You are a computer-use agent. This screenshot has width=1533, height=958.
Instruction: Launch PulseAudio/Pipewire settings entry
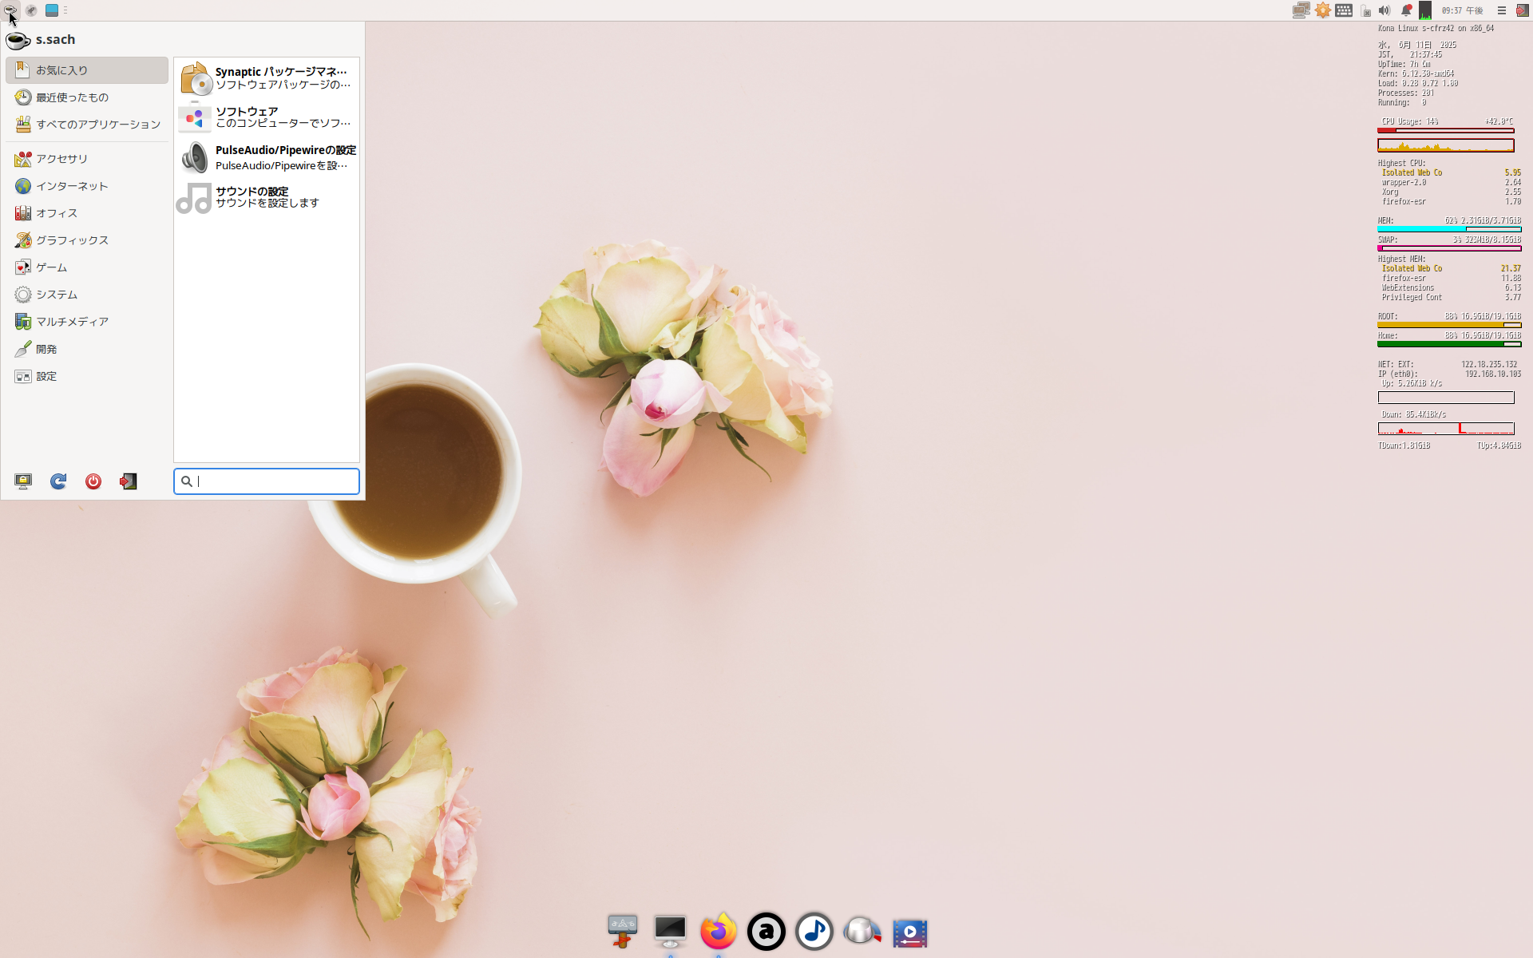tap(266, 157)
